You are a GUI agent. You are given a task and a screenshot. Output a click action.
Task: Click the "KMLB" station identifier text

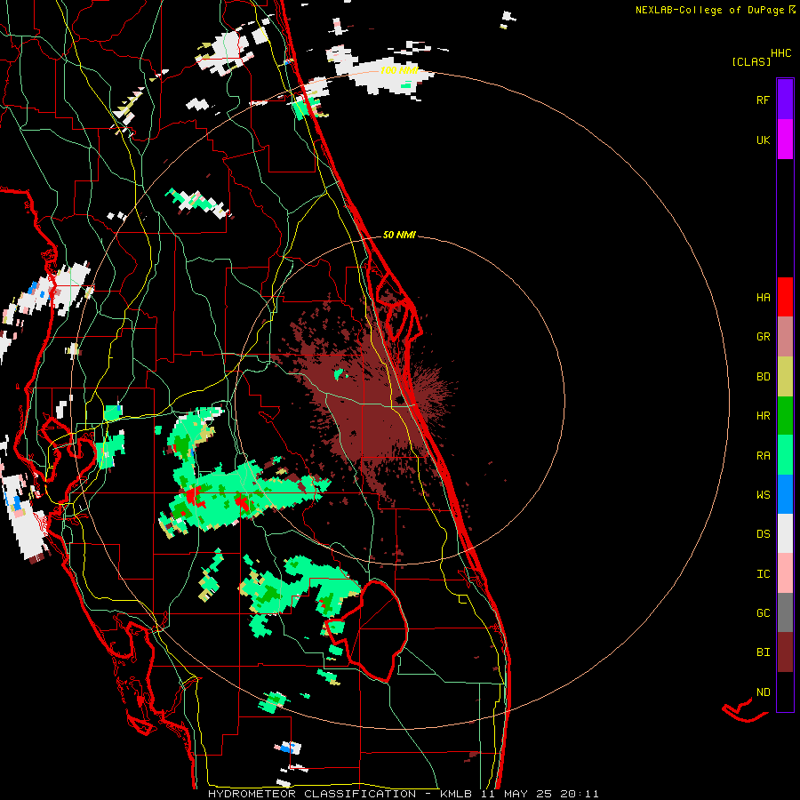(x=456, y=794)
